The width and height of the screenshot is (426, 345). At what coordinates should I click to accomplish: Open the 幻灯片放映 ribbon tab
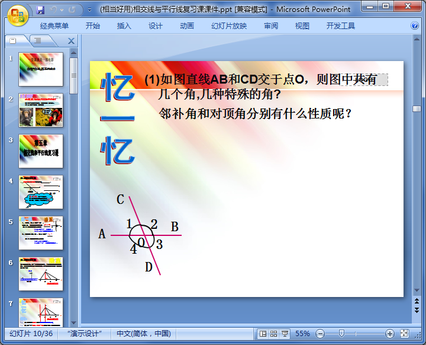click(x=229, y=26)
